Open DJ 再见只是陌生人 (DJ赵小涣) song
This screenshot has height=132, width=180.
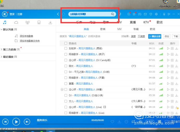point(86,95)
